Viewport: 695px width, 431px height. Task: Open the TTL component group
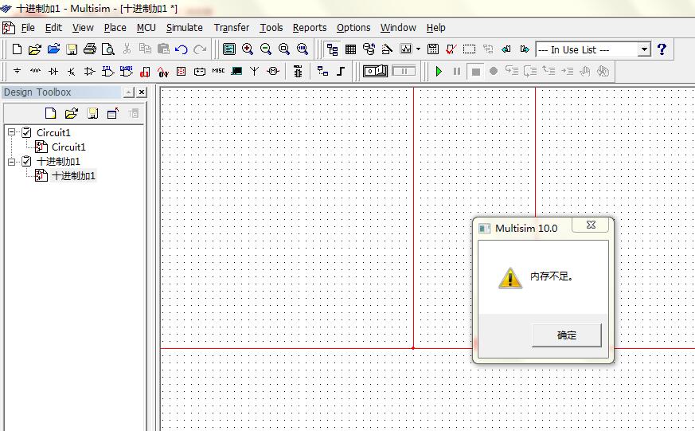click(x=108, y=71)
